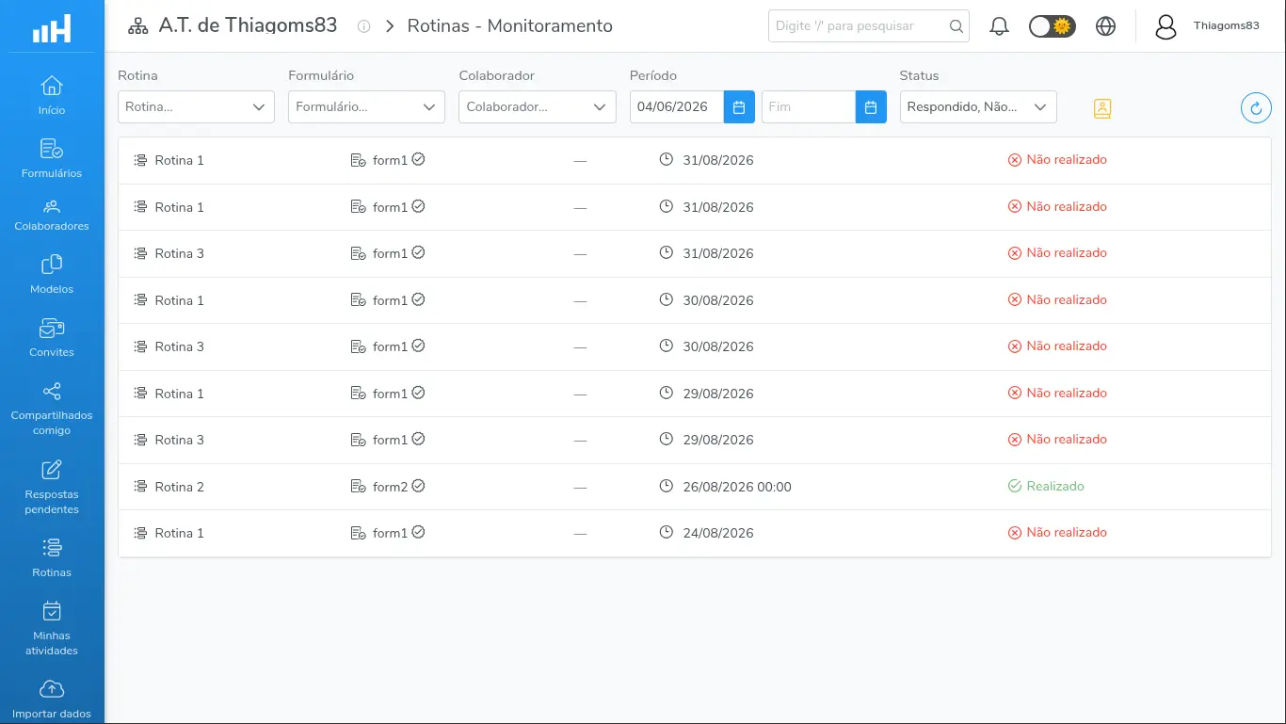
Task: Click the form icon in Rotina 2 row
Action: 358,487
